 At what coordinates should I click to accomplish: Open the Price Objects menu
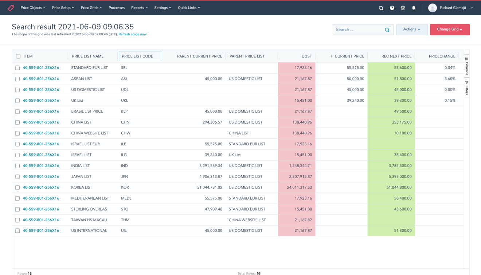(x=33, y=8)
